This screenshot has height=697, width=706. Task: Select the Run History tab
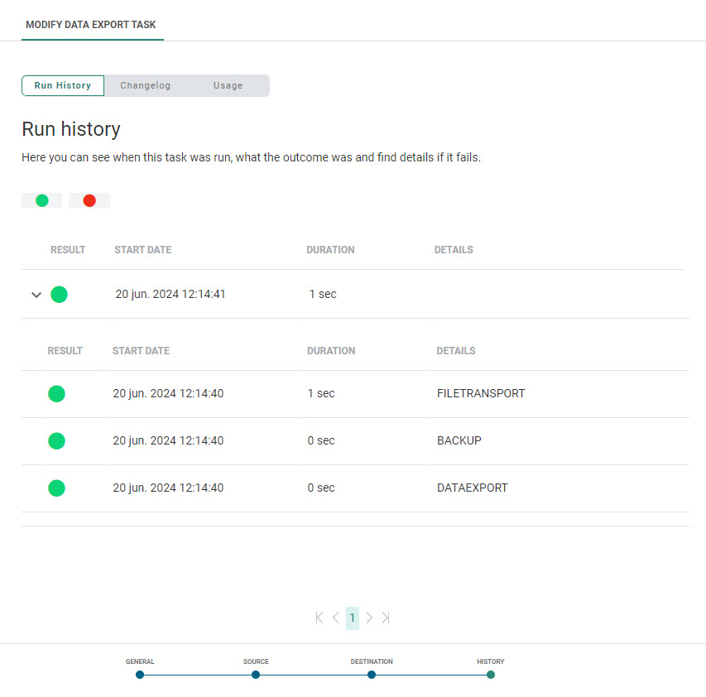tap(63, 85)
